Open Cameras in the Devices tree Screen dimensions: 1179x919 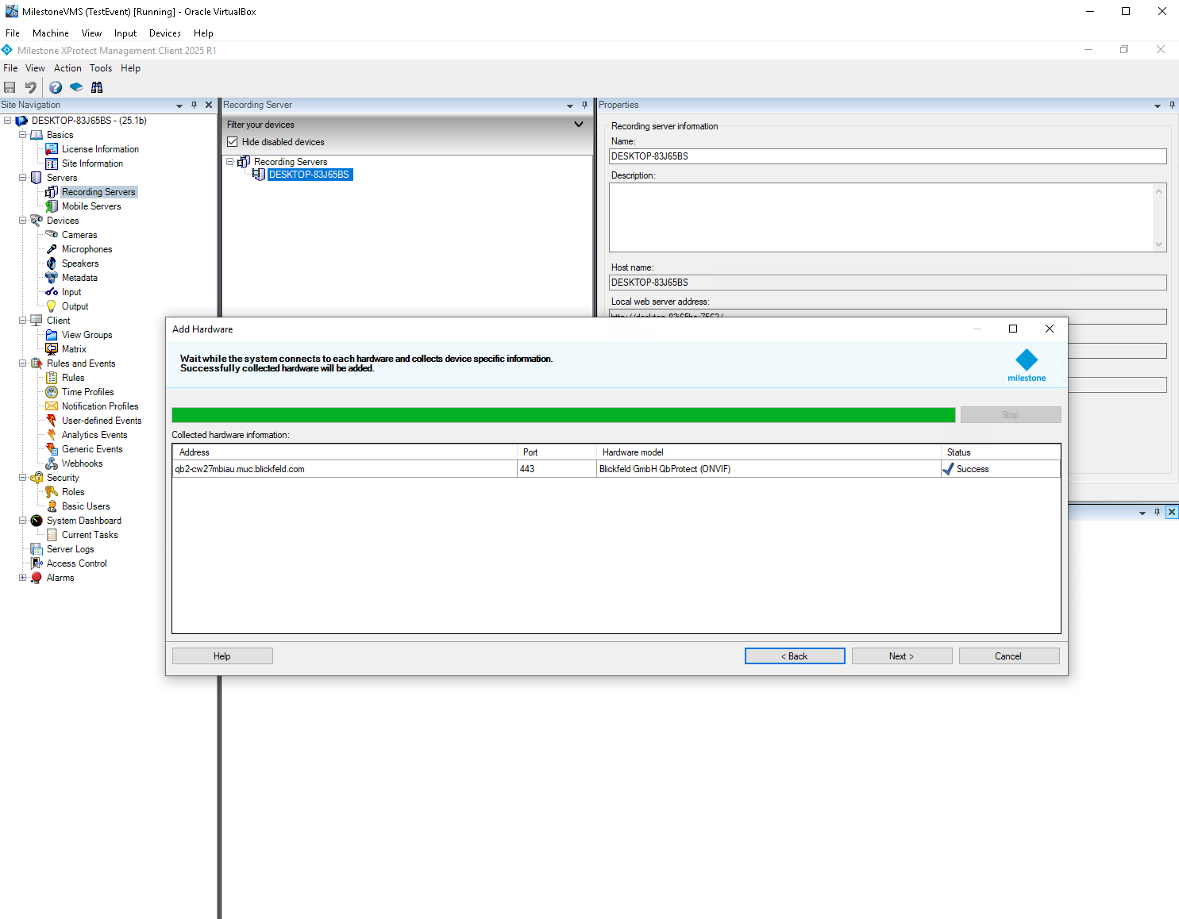(79, 235)
